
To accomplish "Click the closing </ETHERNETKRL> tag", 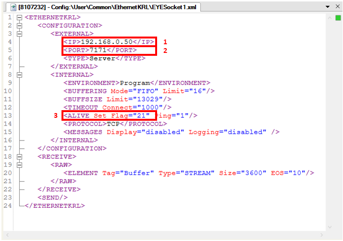I will coord(55,206).
